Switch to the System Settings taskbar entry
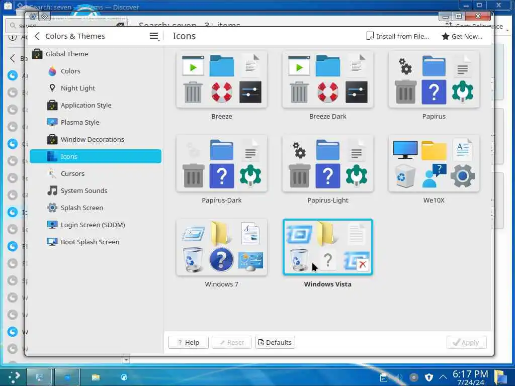 39,377
